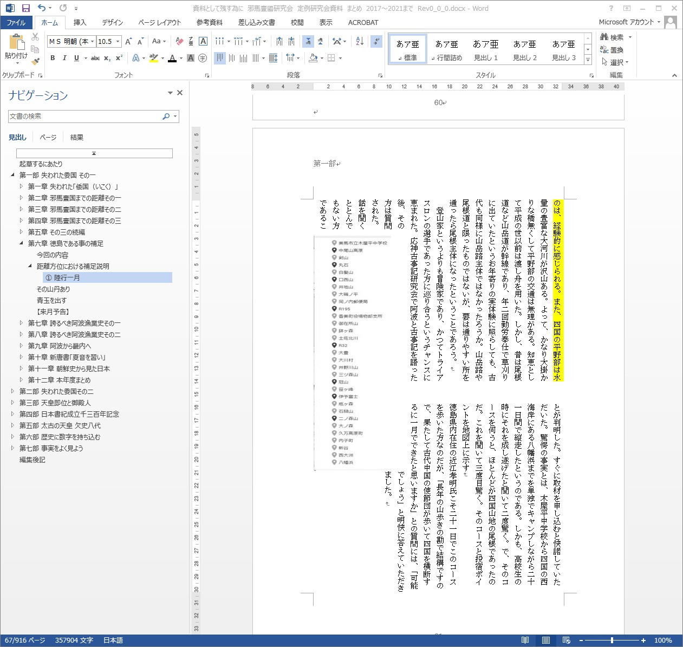Apply strikethrough with the abc icon

pyautogui.click(x=95, y=58)
